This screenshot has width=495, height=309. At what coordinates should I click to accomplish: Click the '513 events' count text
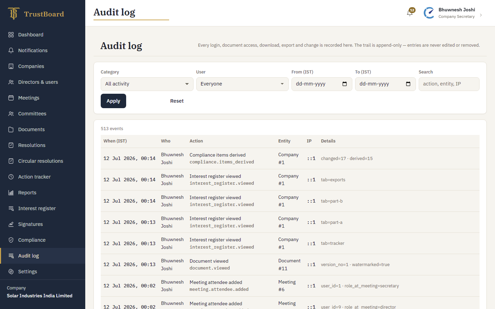[112, 129]
